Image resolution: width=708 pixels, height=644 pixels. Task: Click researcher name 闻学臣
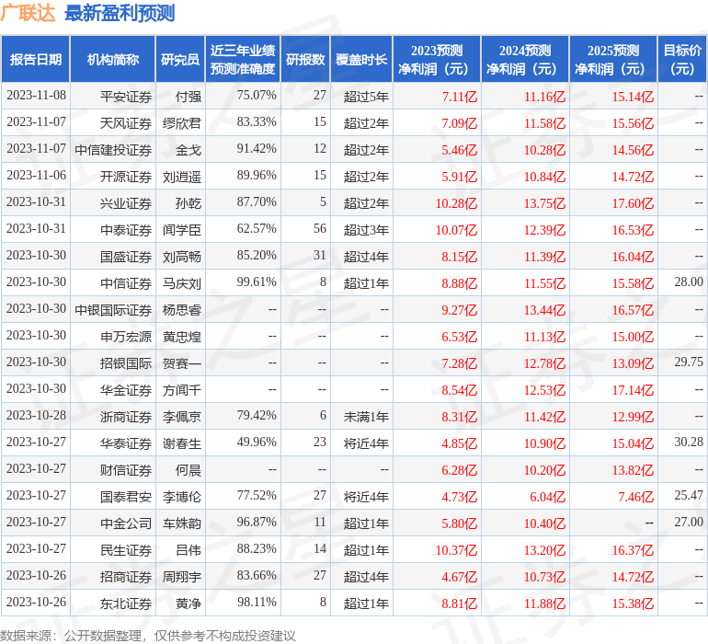pyautogui.click(x=182, y=230)
